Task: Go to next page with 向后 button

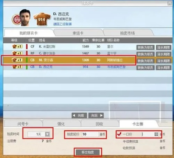Action: point(96,115)
